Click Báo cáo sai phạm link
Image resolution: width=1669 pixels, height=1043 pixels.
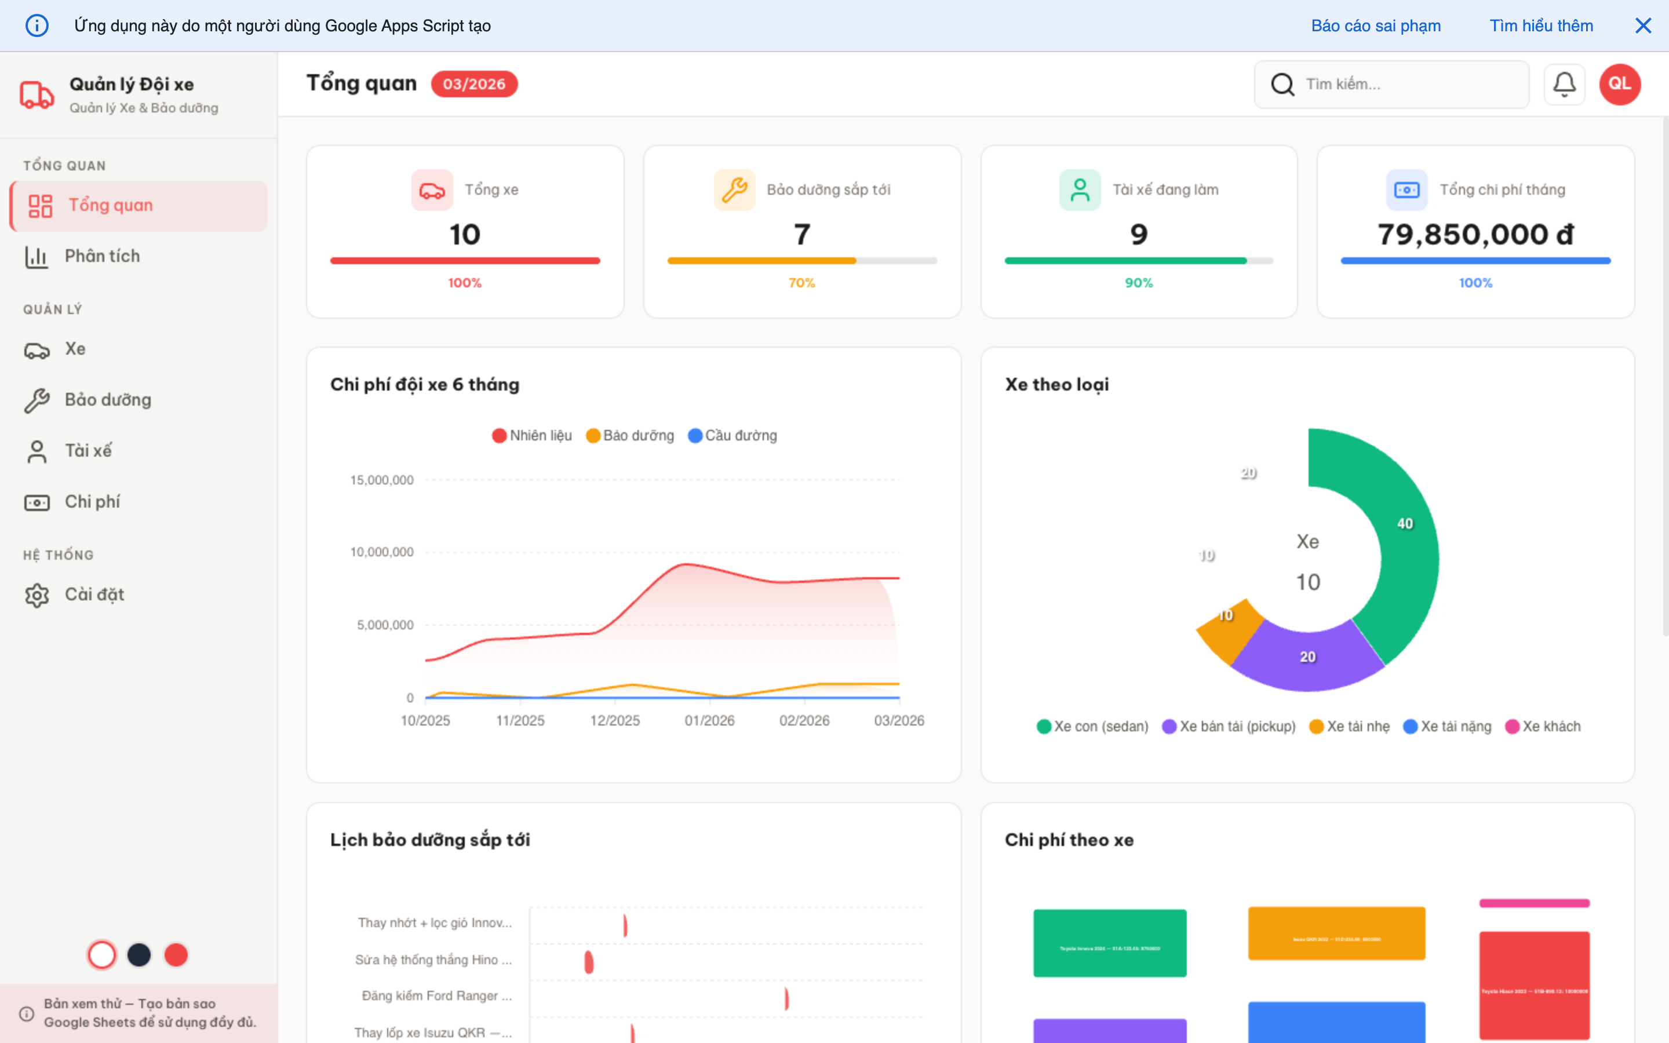(1375, 25)
